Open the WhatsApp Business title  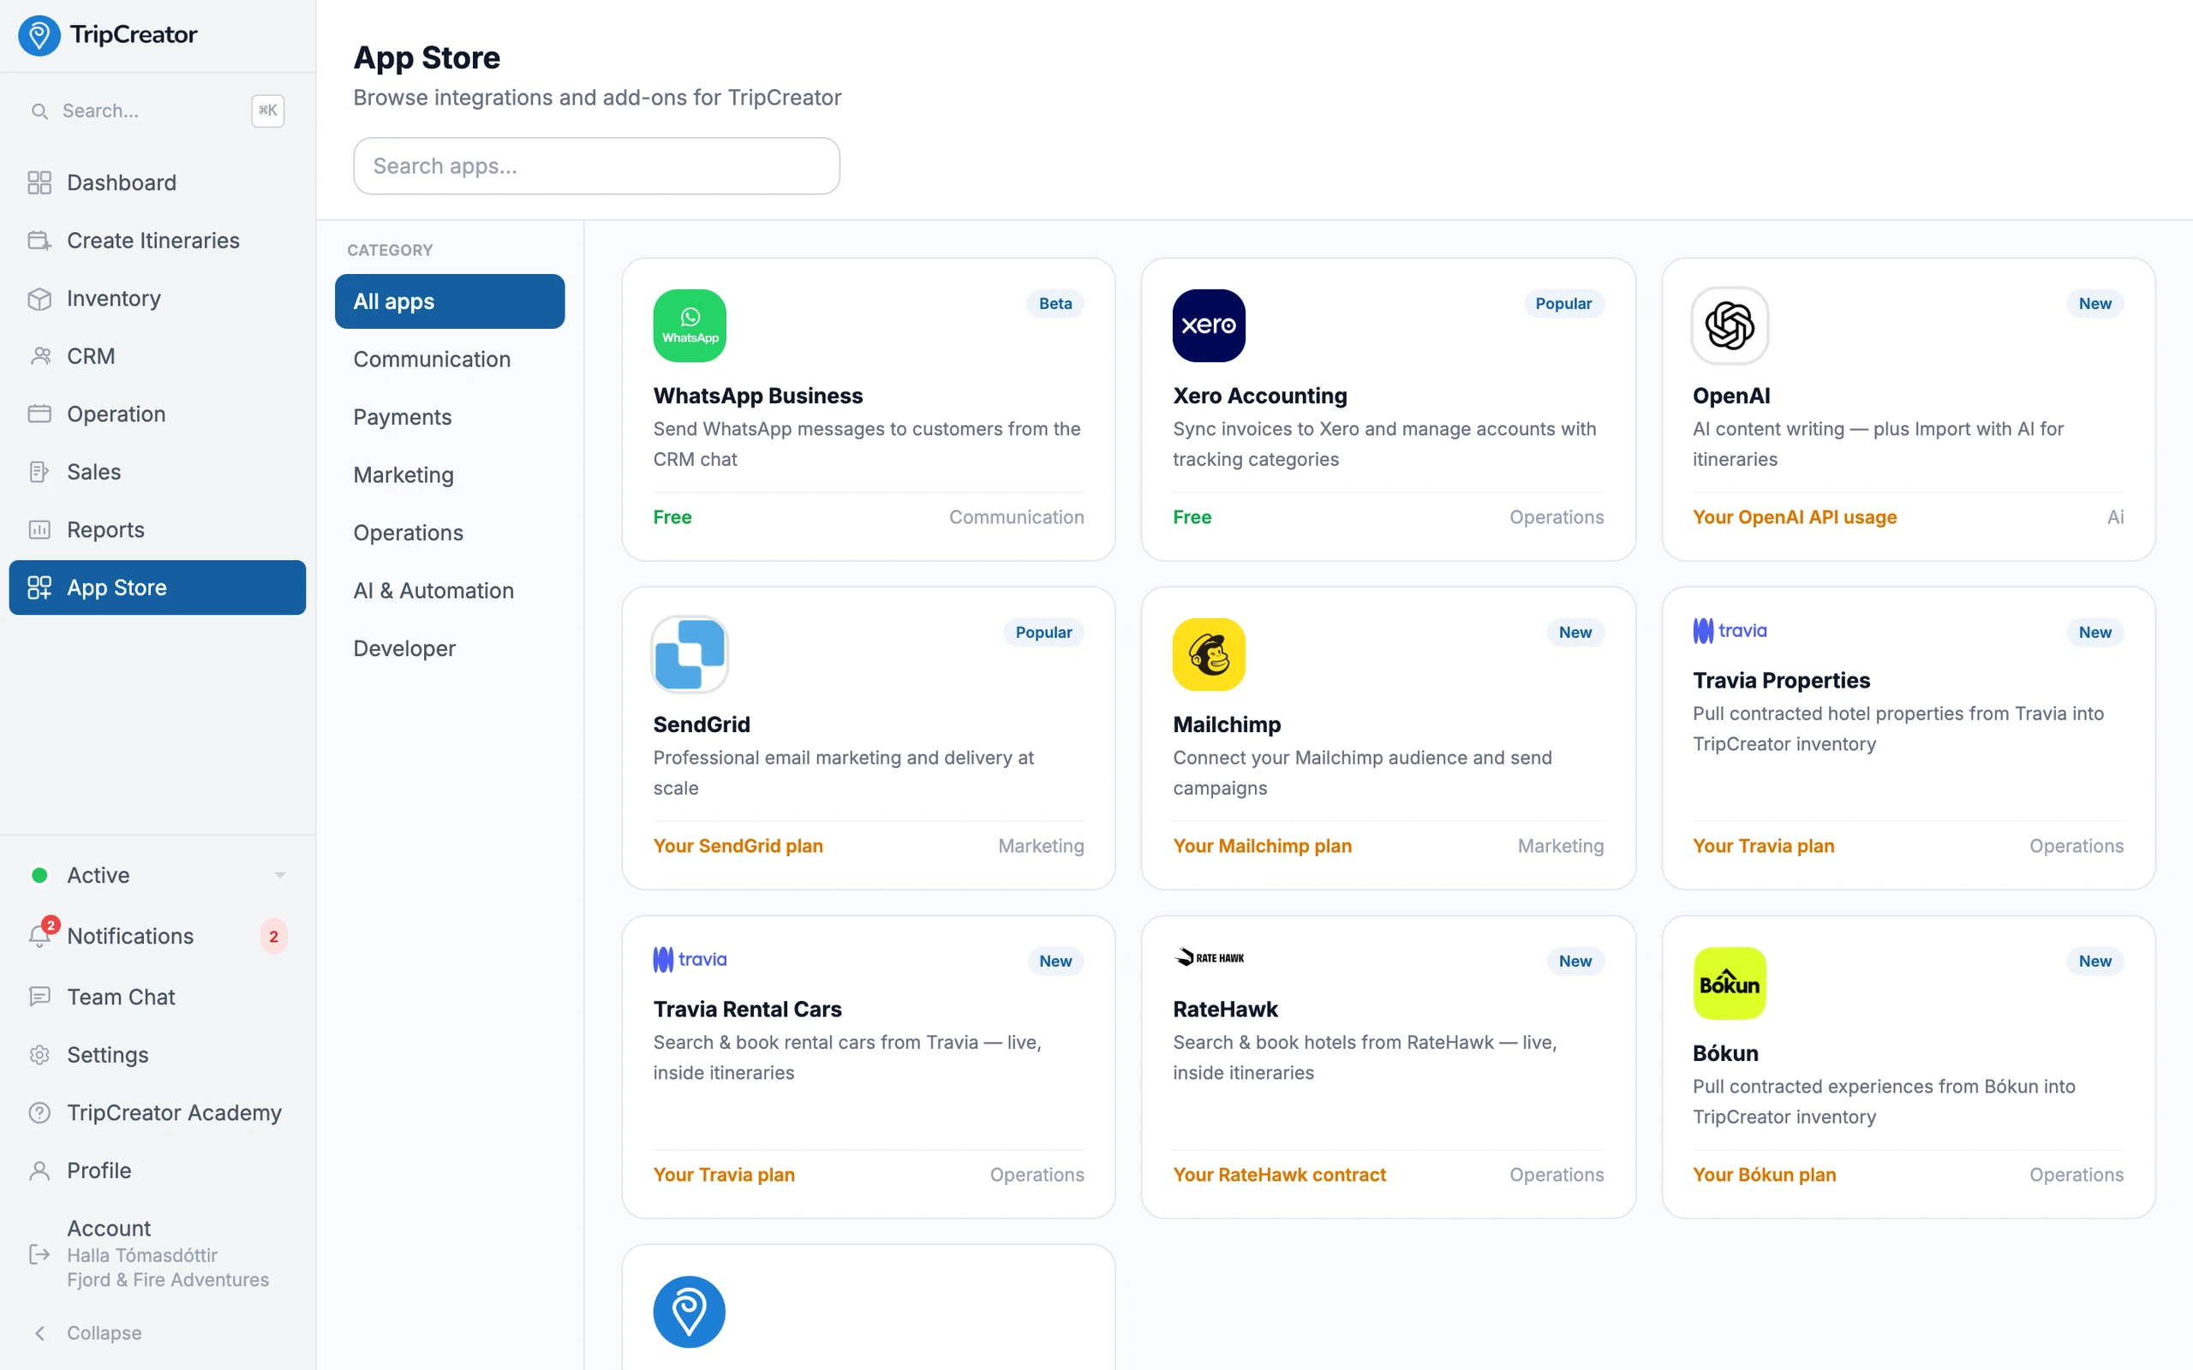pos(757,396)
